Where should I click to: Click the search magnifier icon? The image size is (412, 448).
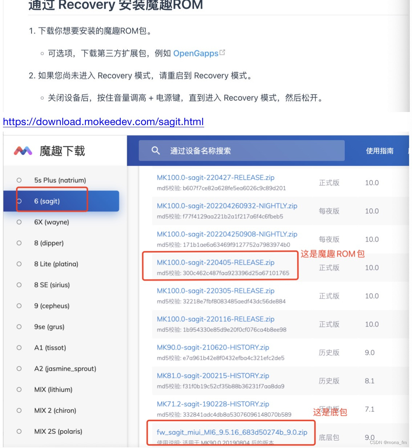(x=155, y=150)
